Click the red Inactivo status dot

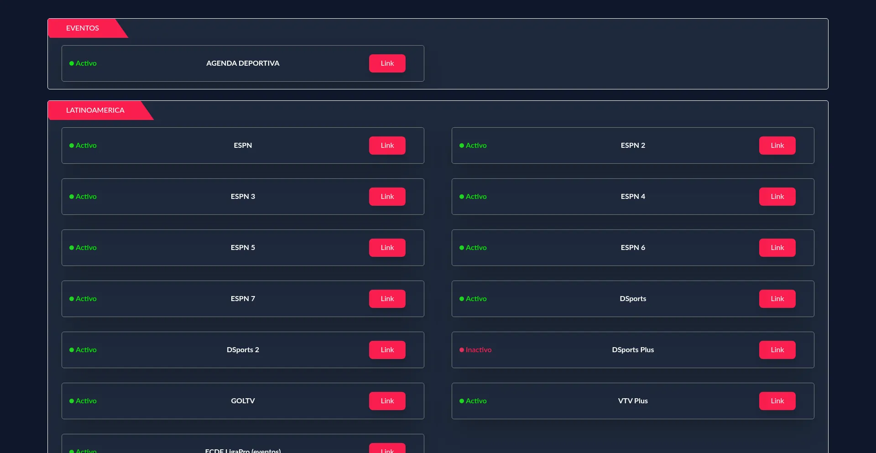click(x=462, y=350)
